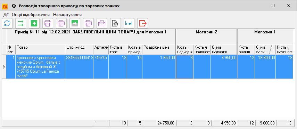Click the footer total 0
Image resolution: width=297 pixels, height=129 pixels.
coord(202,123)
